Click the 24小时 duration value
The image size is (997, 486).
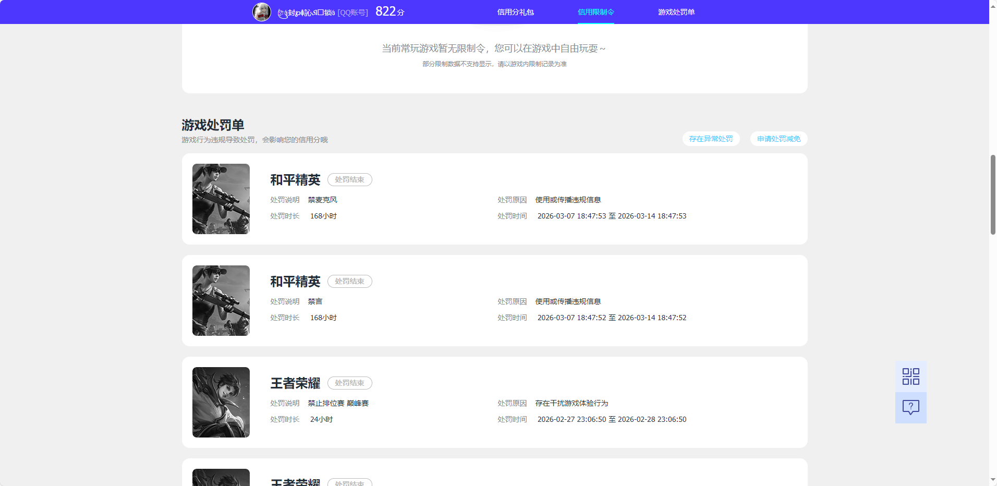(x=321, y=419)
